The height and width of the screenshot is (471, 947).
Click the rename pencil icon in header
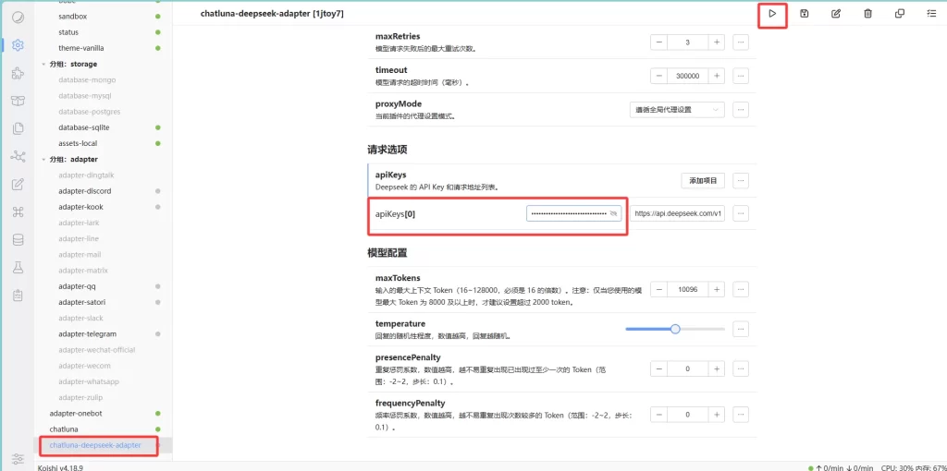tap(836, 13)
